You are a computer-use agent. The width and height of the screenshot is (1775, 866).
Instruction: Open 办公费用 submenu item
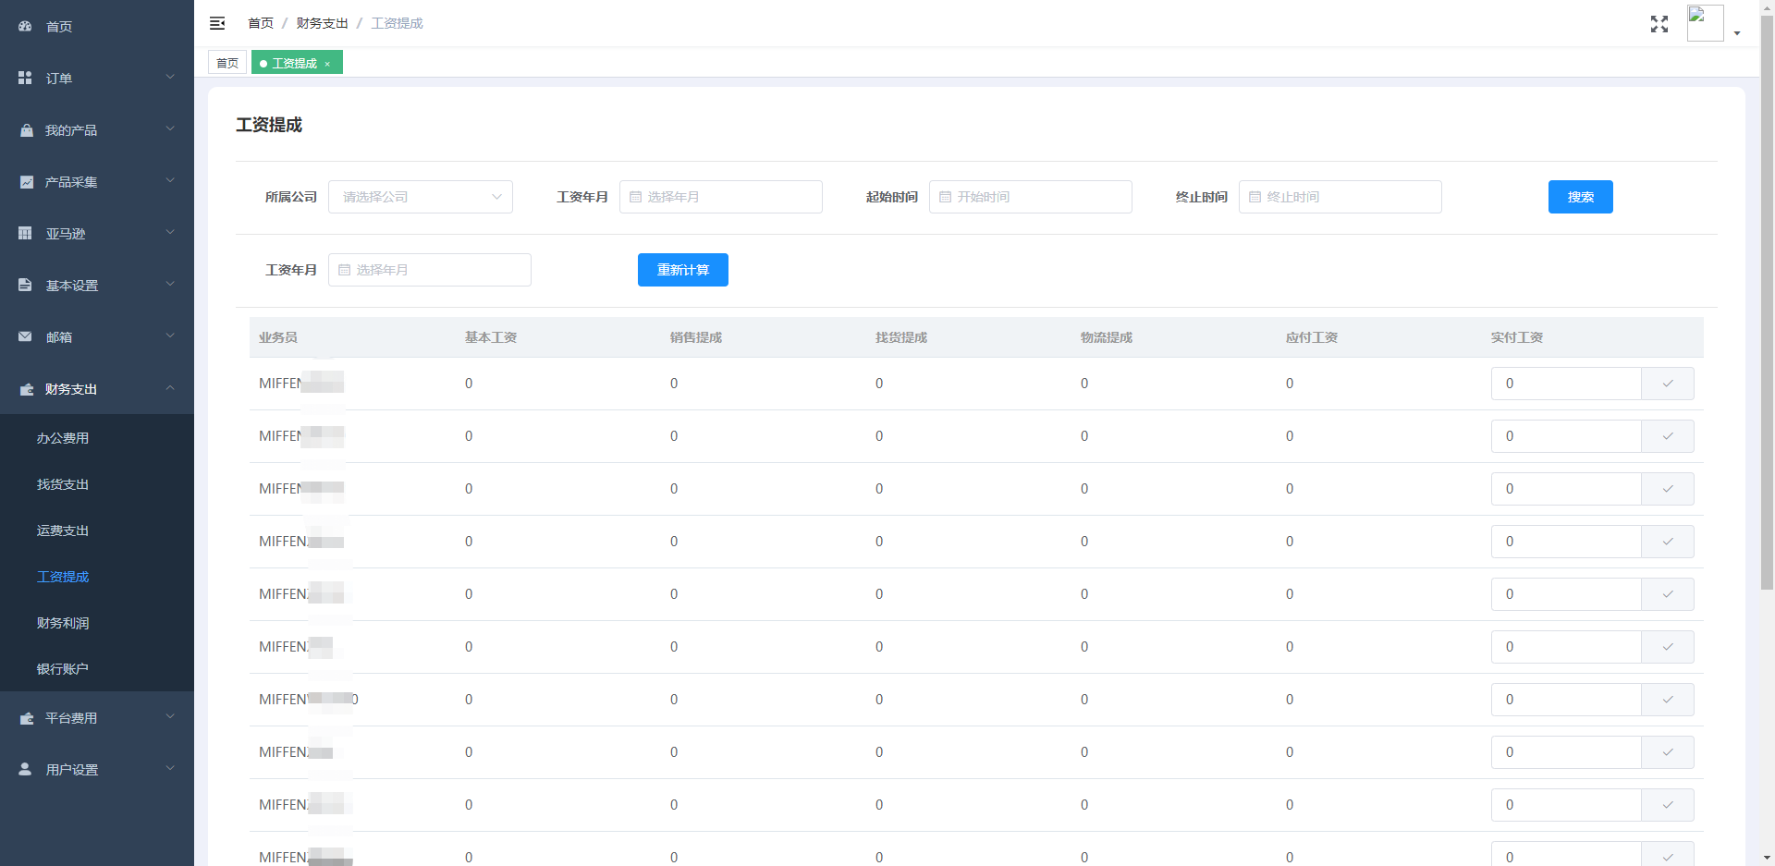click(x=63, y=438)
